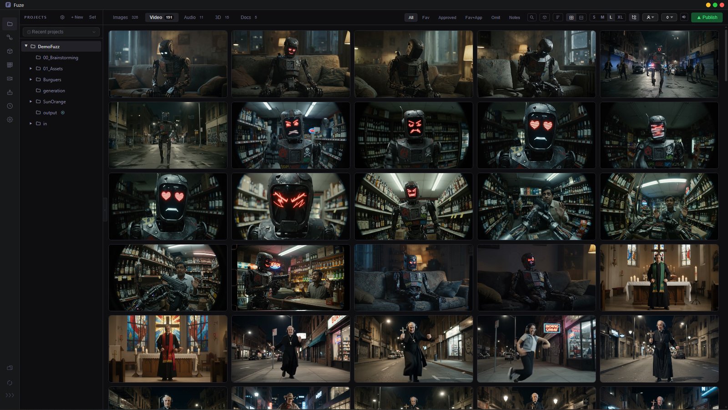The width and height of the screenshot is (728, 410).
Task: Open the dancing woman street video thumbnail
Action: coord(536,349)
